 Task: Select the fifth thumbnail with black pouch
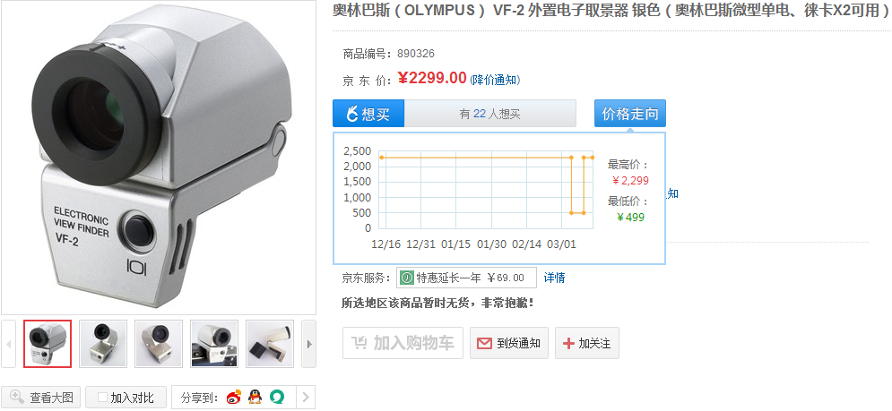pos(270,344)
